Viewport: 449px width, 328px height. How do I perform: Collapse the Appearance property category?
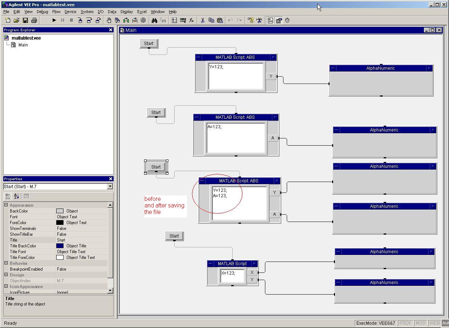pos(6,205)
